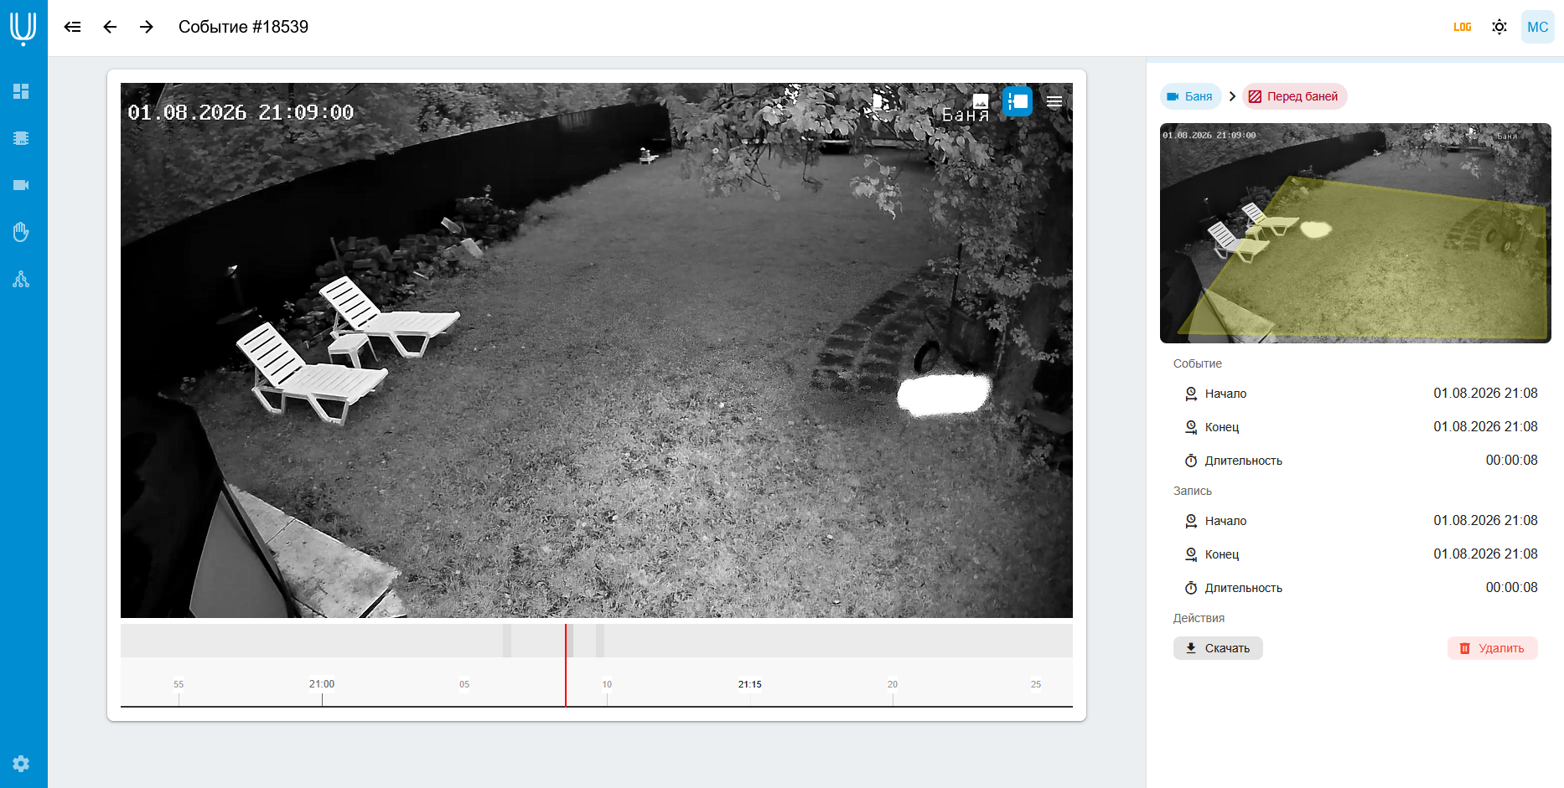This screenshot has width=1564, height=788.
Task: Click the Удалить delete button
Action: point(1493,648)
